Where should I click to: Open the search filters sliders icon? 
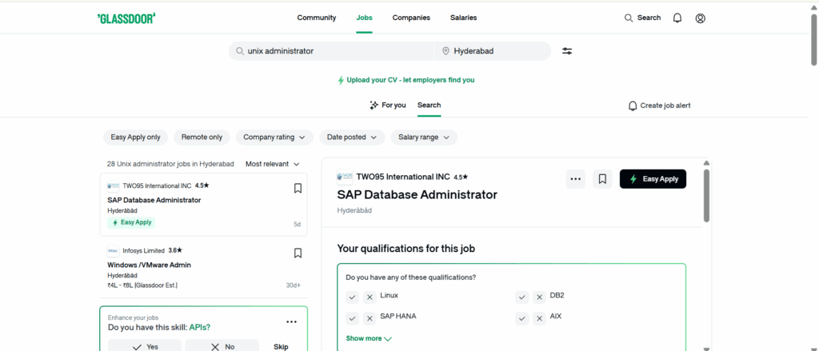click(x=567, y=51)
